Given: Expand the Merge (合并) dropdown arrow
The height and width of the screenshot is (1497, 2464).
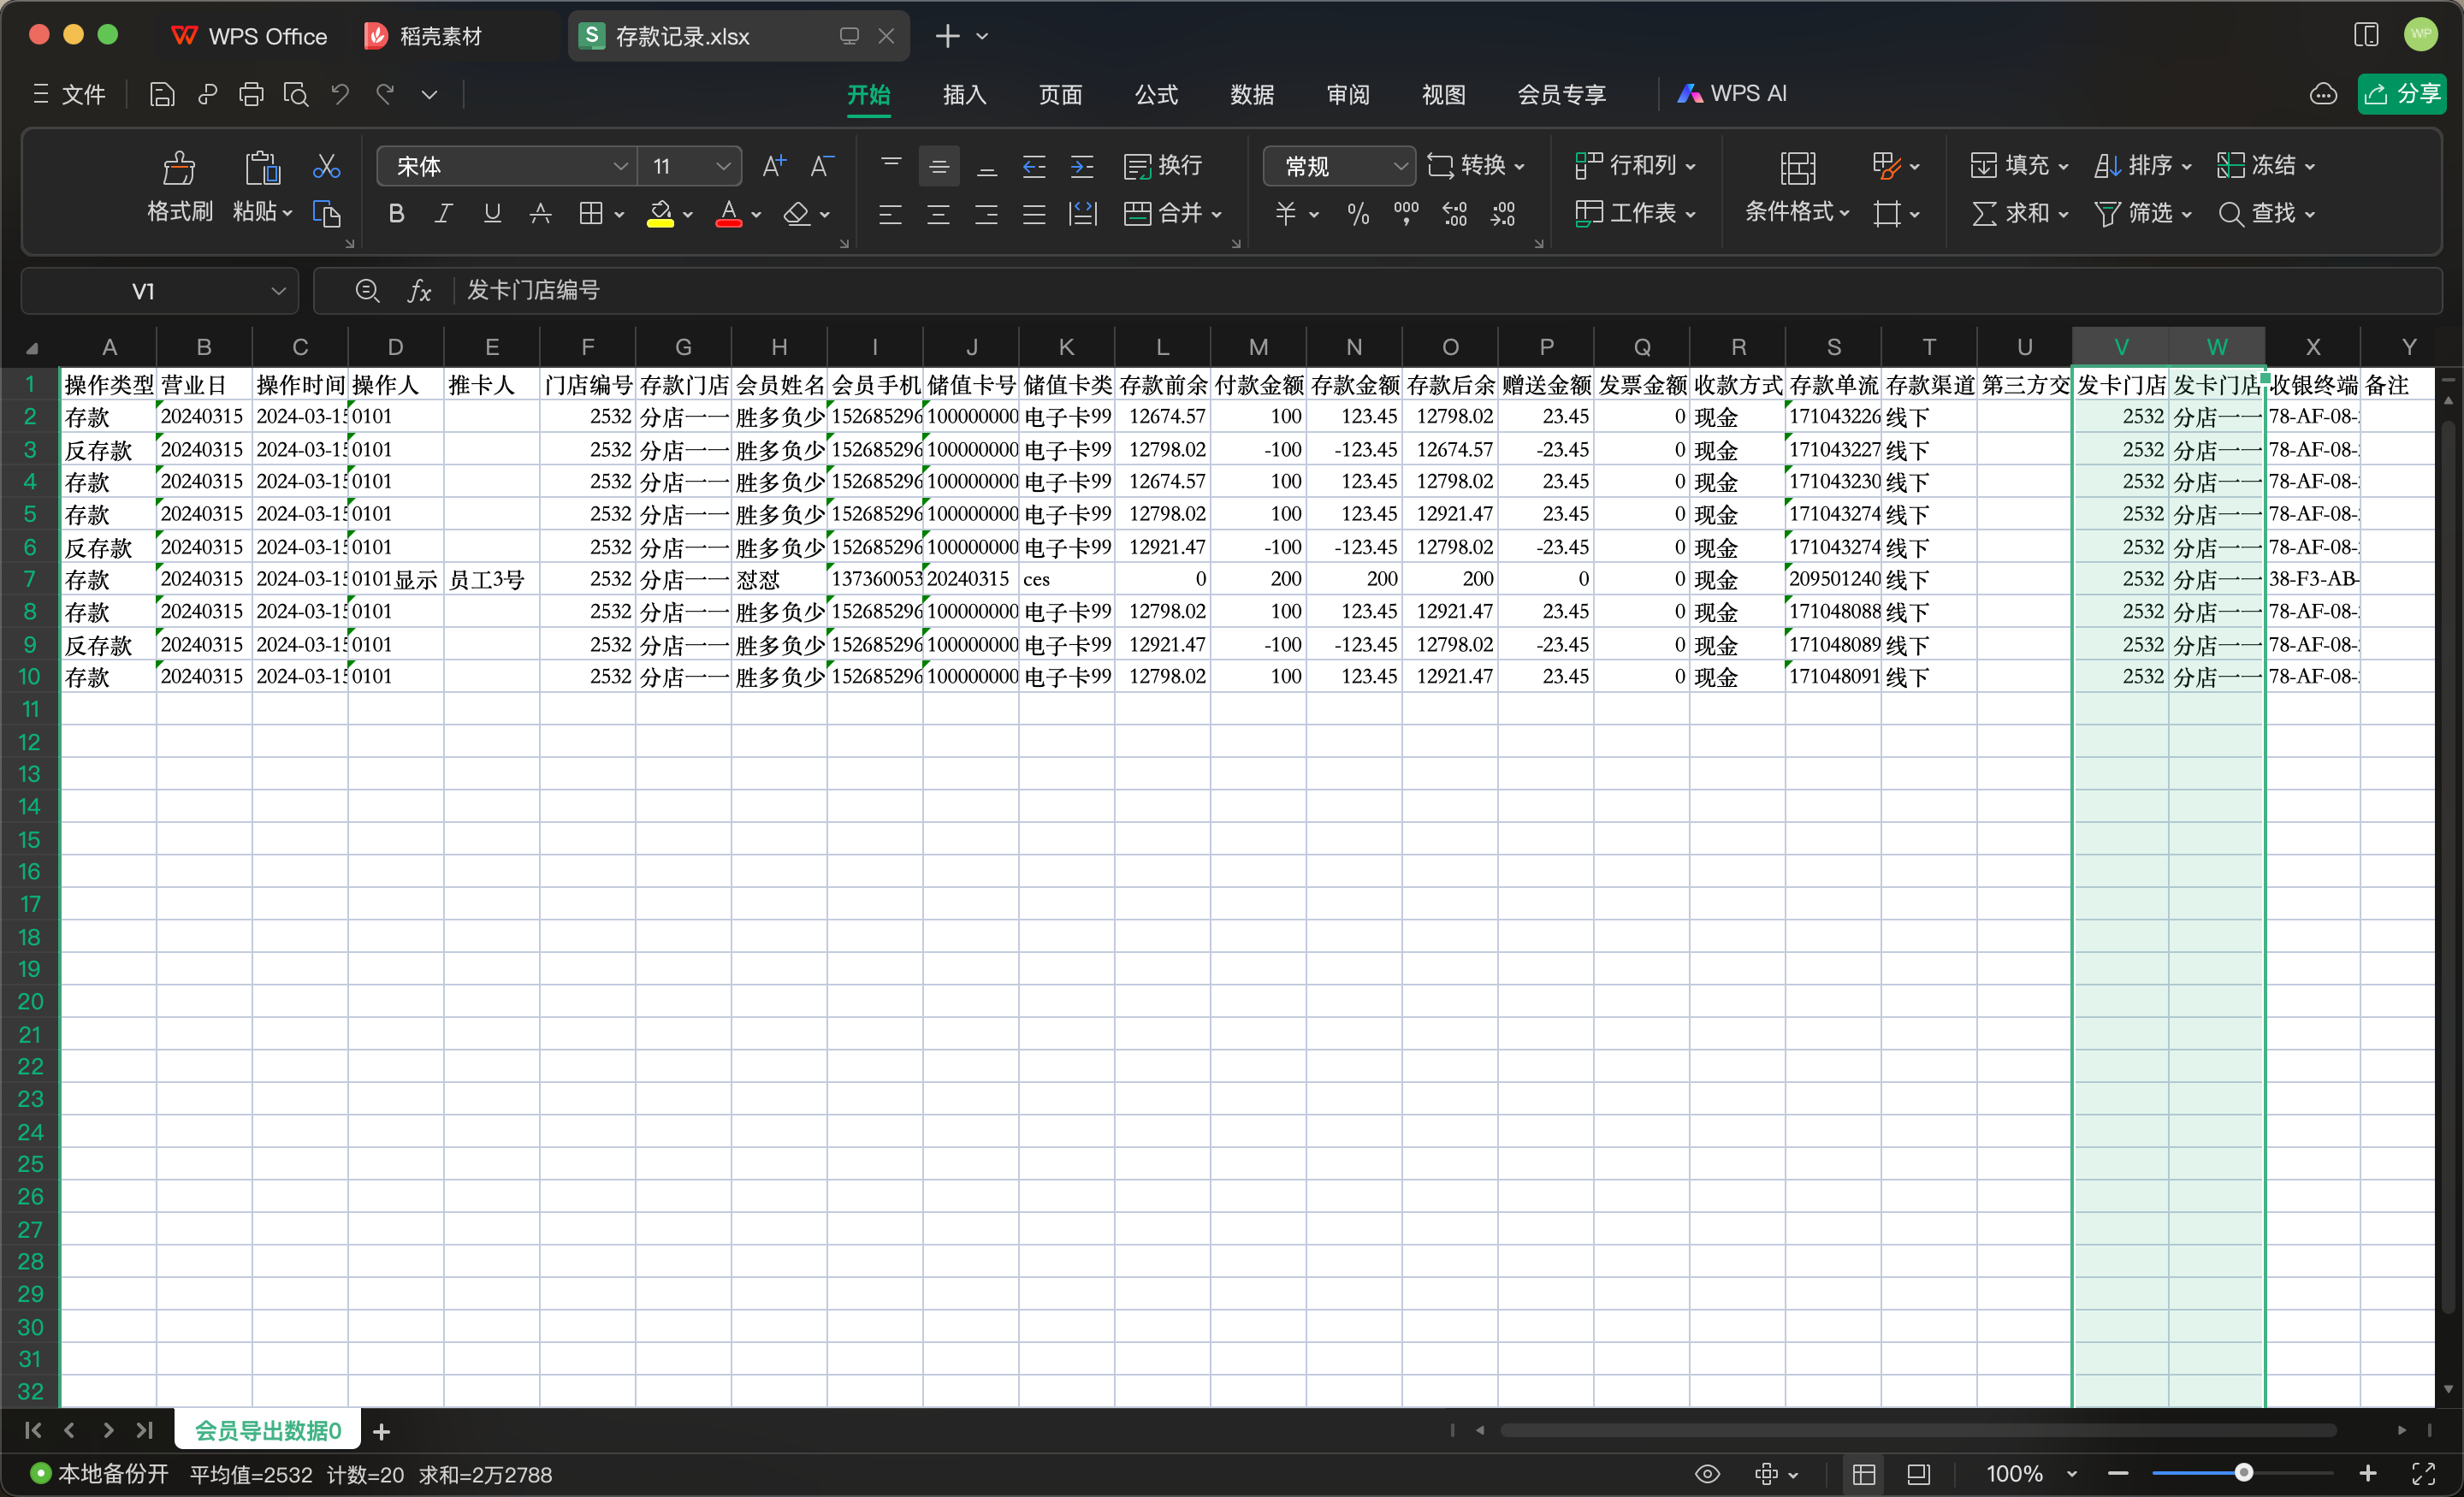Looking at the screenshot, I should point(1217,214).
